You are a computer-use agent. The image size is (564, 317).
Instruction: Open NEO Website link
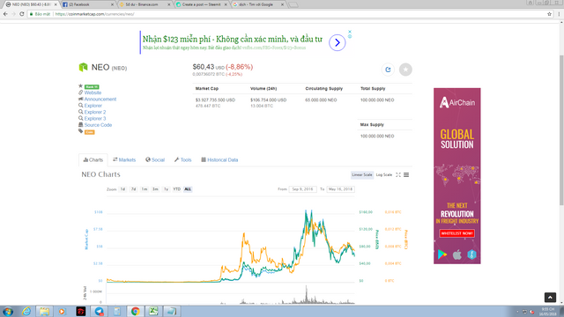(x=93, y=92)
